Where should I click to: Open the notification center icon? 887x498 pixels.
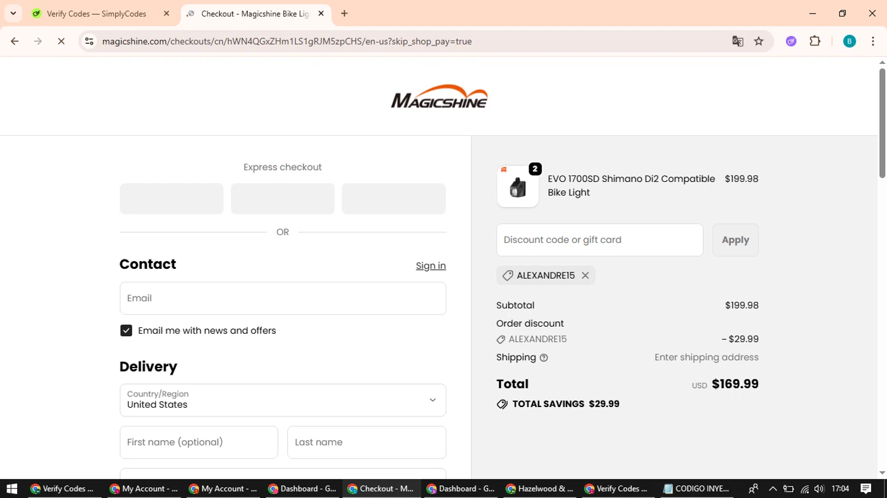pos(866,489)
